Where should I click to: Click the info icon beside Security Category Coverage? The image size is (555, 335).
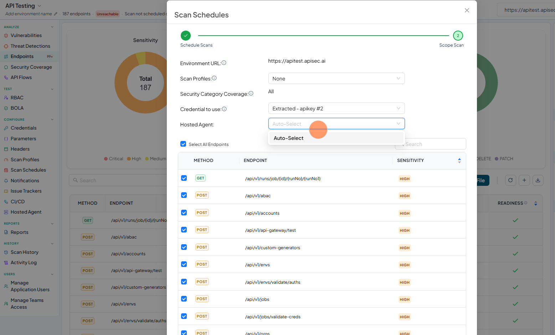(251, 93)
